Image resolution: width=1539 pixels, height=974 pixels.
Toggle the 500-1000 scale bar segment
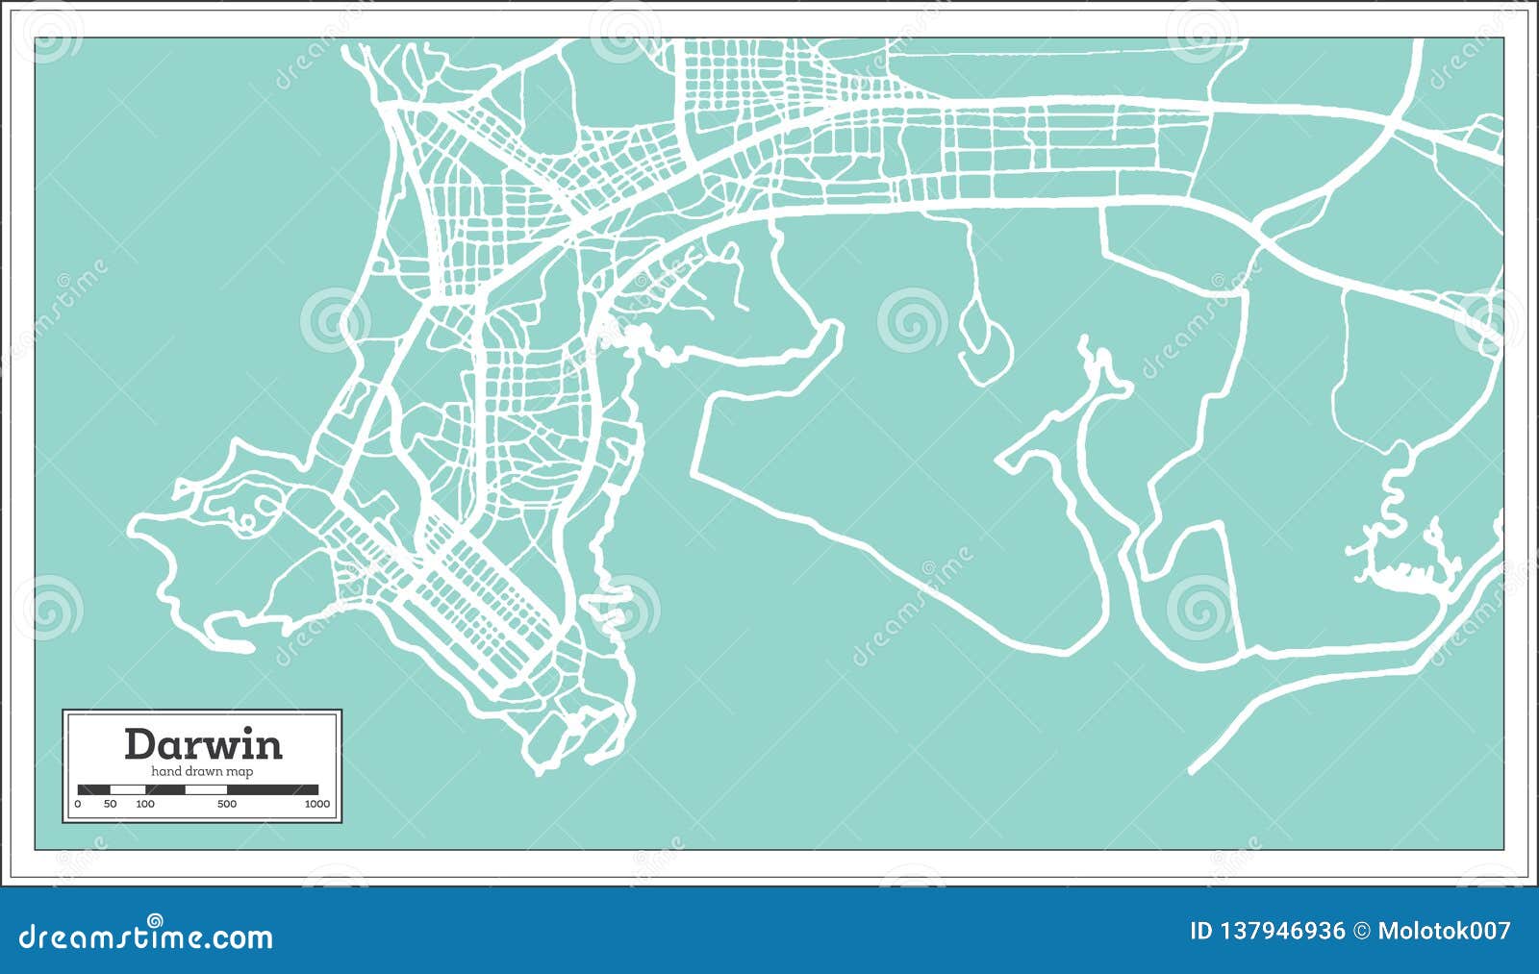(274, 788)
